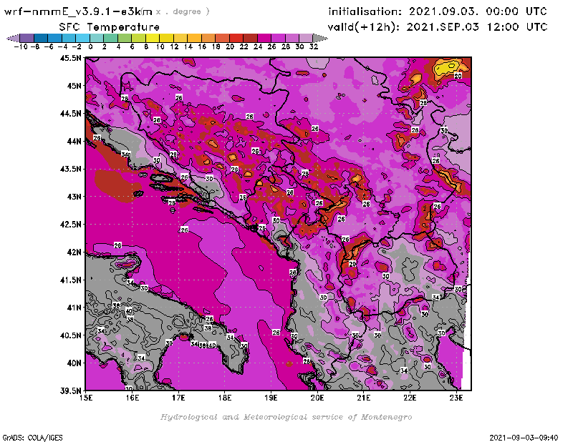573x442 pixels.
Task: Click the latitude label '42N'
Action: coord(74,252)
